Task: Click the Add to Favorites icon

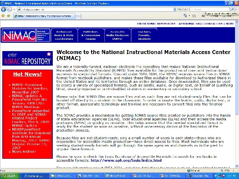Action: point(9,16)
